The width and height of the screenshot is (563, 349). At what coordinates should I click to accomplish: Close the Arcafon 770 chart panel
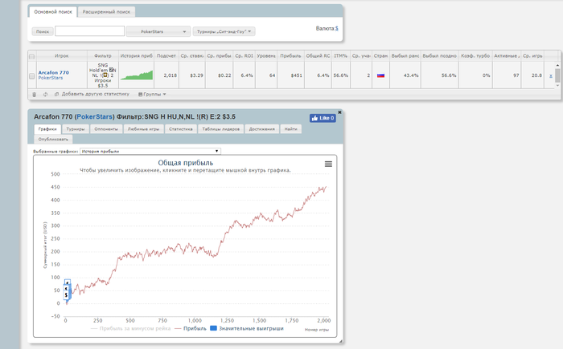pos(339,112)
